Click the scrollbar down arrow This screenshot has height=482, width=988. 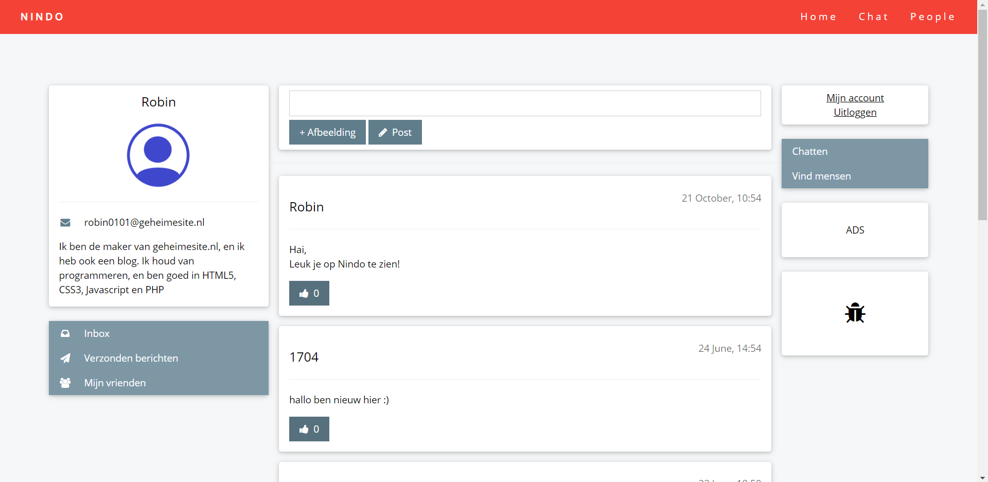[x=983, y=477]
